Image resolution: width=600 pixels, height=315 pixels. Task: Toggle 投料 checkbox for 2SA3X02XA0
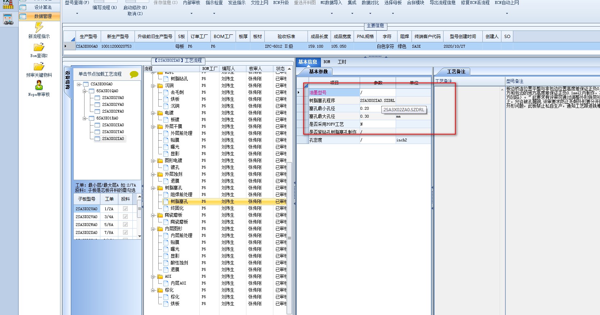(125, 232)
